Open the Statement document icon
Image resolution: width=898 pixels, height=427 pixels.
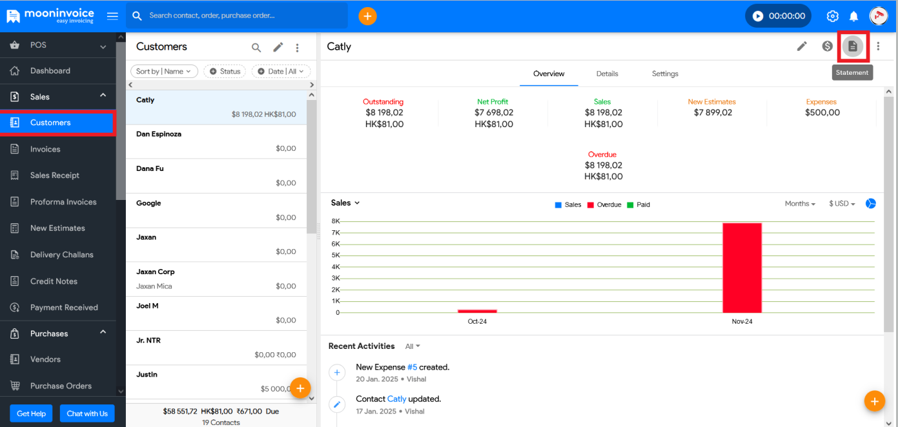(x=853, y=46)
